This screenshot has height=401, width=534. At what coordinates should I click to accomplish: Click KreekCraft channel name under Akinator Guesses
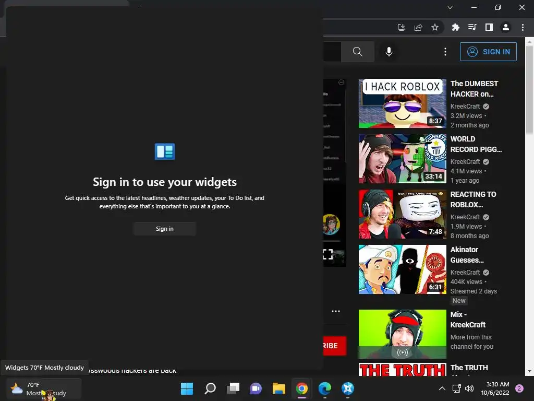point(465,273)
